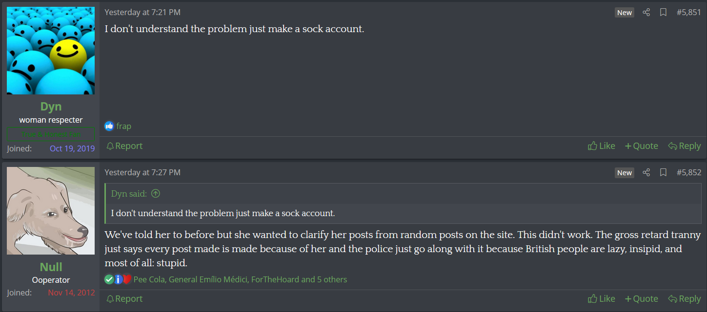This screenshot has width=707, height=312.
Task: Bookmark Null's post #5,852
Action: click(663, 173)
